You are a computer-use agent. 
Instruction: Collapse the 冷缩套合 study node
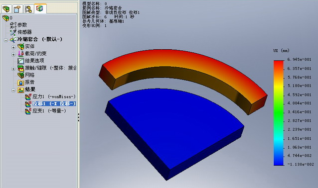coord(6,40)
